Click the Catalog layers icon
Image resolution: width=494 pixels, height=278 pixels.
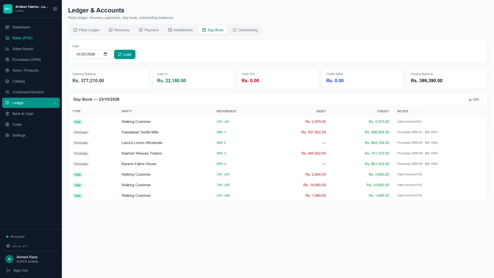tap(7, 81)
